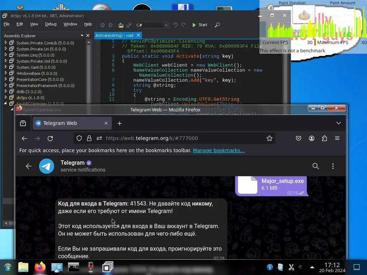Expand System.Private.Uri assembly node

click(x=6, y=49)
